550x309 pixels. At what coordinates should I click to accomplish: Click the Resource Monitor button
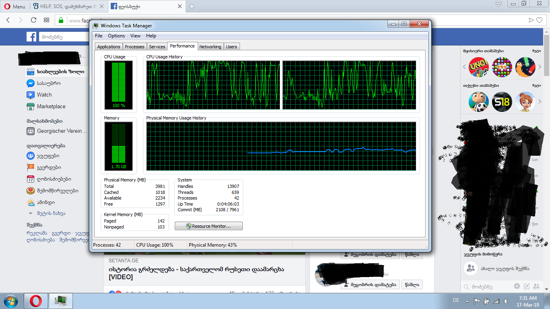point(209,226)
